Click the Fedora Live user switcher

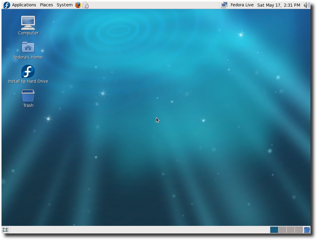coord(242,5)
